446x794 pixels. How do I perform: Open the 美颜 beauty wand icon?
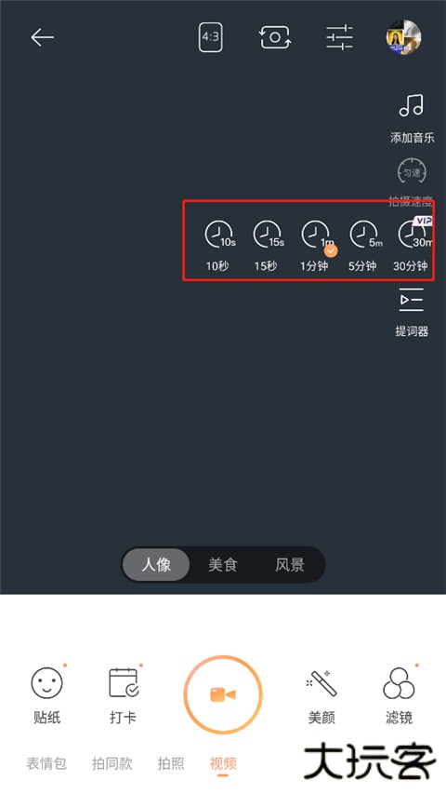point(321,682)
